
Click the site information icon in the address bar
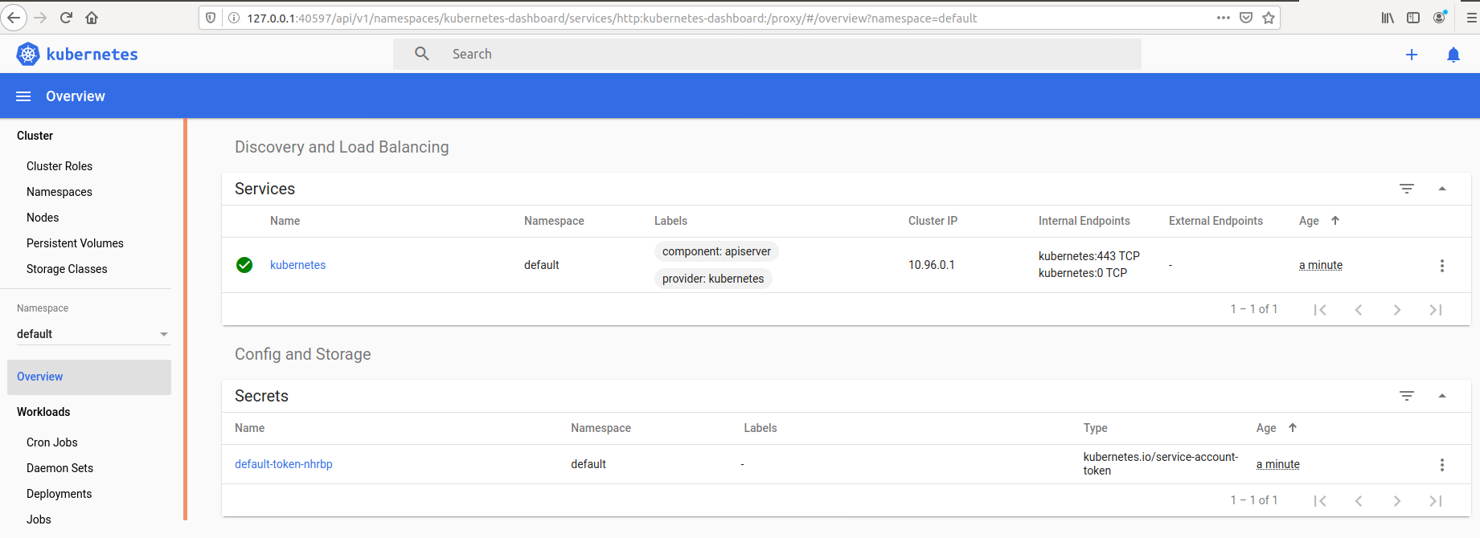(234, 18)
